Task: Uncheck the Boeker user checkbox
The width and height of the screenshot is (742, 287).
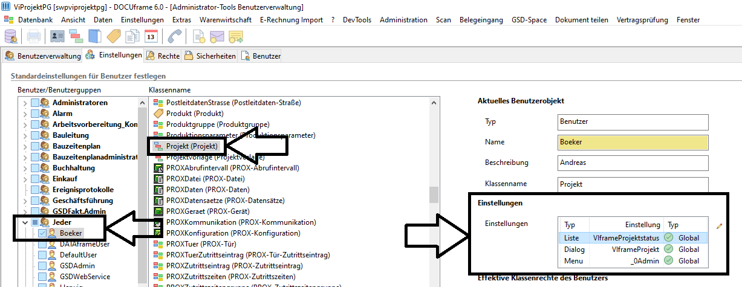Action: coord(42,233)
